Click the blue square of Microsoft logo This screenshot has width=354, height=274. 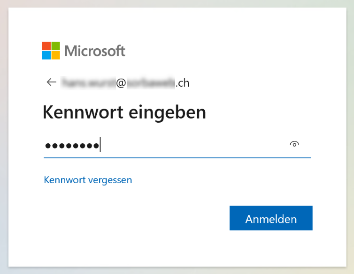click(46, 55)
